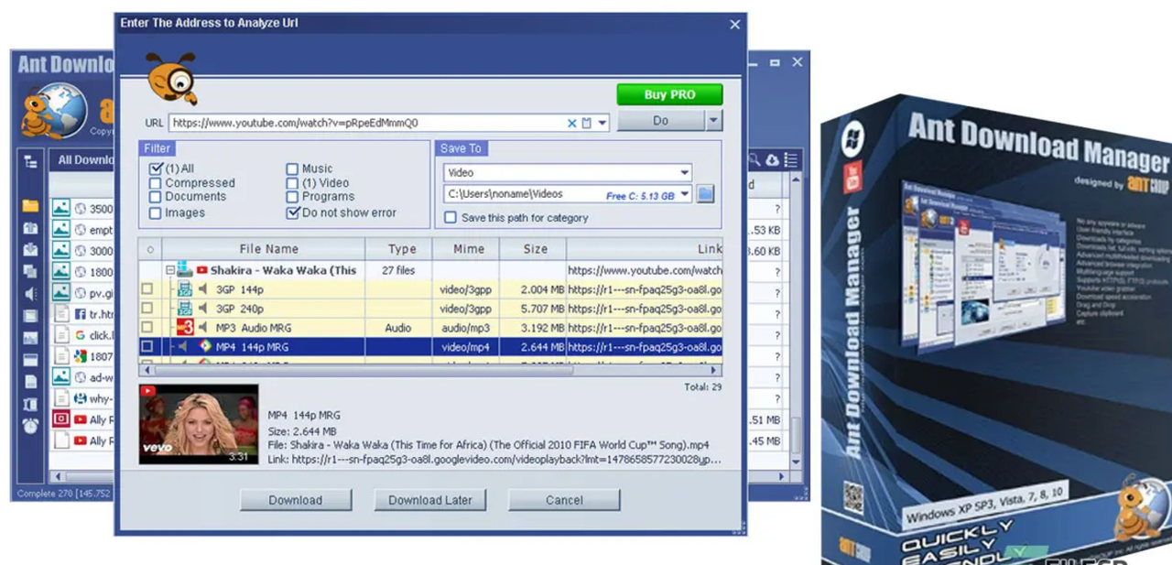Click image file icon for '3500' row
Image resolution: width=1172 pixels, height=565 pixels.
coord(60,208)
